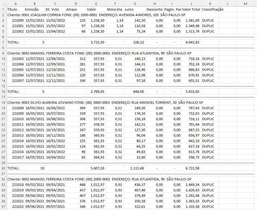The height and width of the screenshot is (210, 257).
Task: Click the Título header cell
Action: tap(16, 9)
